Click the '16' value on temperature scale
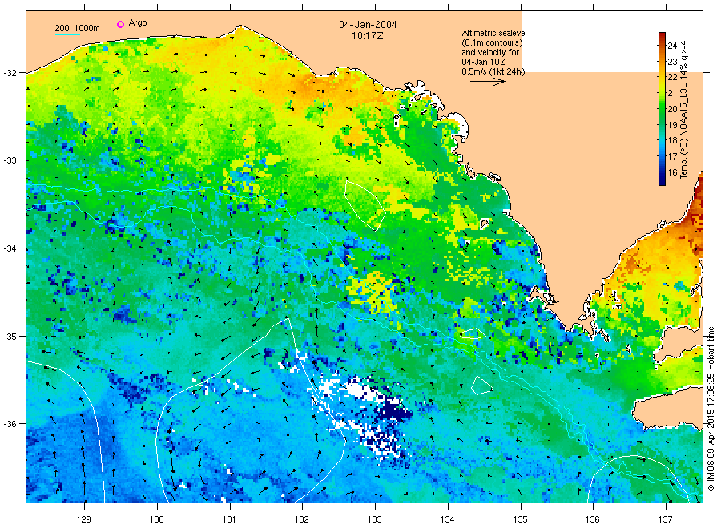This screenshot has width=721, height=529. point(672,172)
